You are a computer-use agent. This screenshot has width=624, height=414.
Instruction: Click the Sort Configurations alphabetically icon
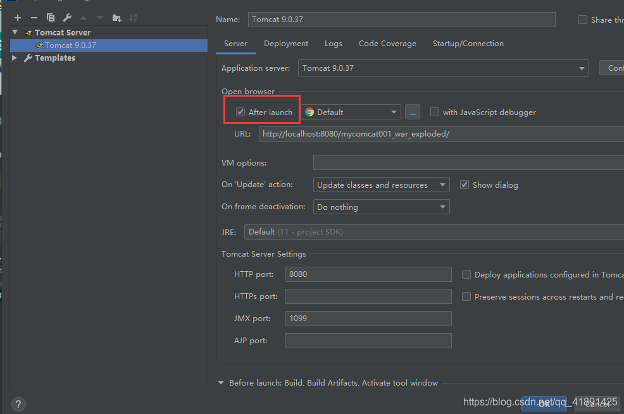[x=133, y=18]
